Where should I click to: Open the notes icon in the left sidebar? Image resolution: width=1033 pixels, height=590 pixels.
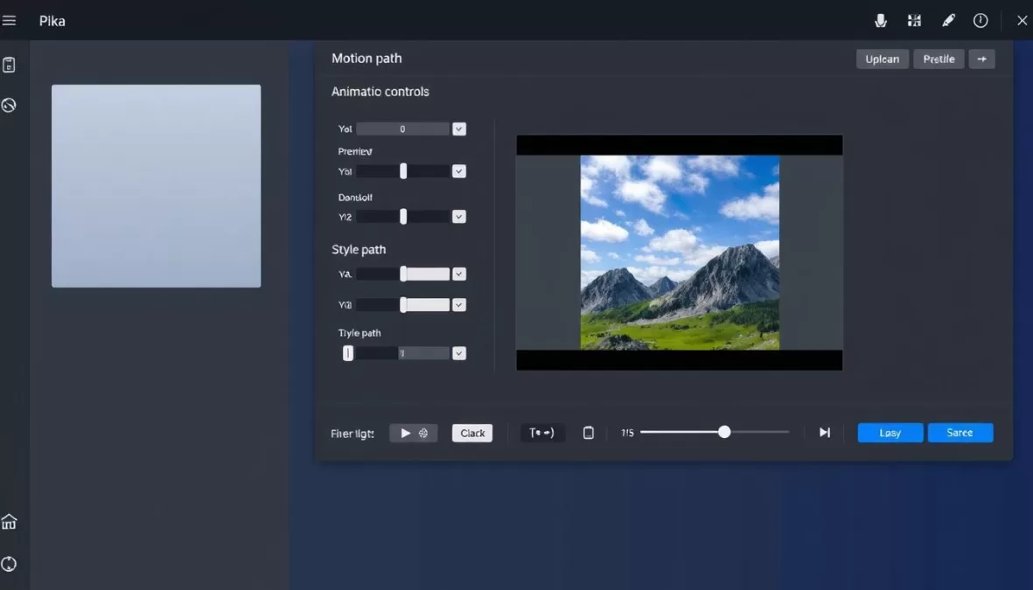[10, 64]
